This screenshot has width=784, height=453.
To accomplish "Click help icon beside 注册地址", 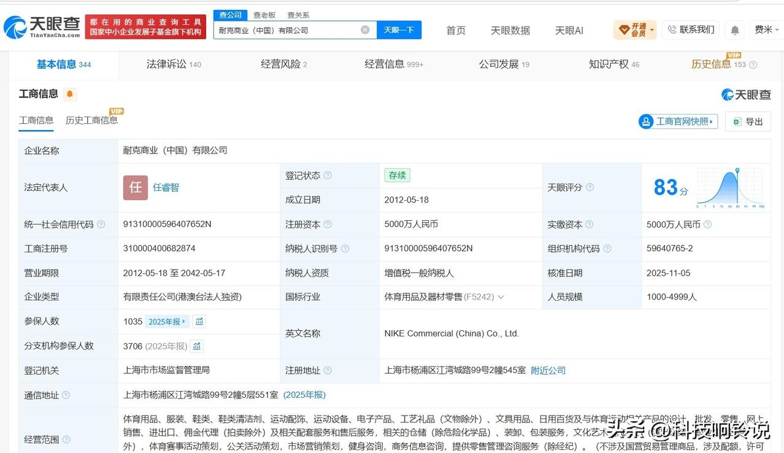I will 328,371.
